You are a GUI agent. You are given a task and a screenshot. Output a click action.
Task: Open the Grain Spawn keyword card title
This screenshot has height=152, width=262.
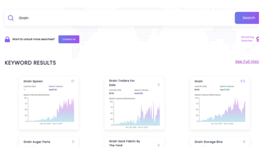click(x=33, y=81)
